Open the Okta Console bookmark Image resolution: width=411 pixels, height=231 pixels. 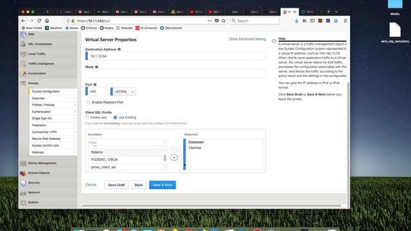(x=171, y=28)
